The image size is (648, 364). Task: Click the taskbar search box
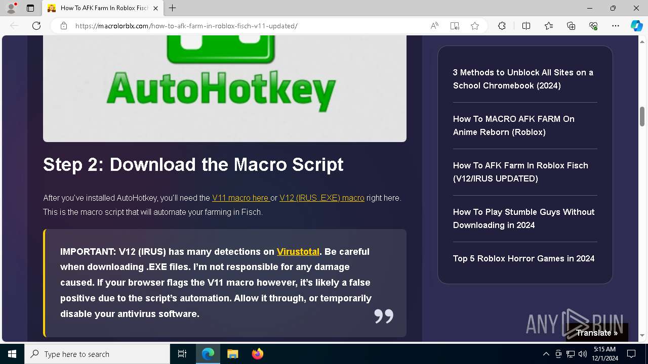(x=97, y=354)
